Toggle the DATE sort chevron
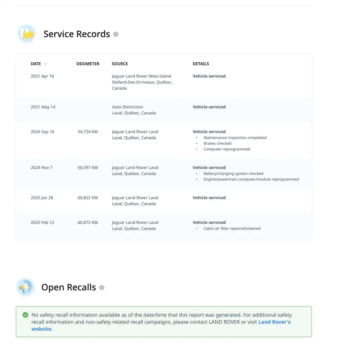 [x=46, y=64]
